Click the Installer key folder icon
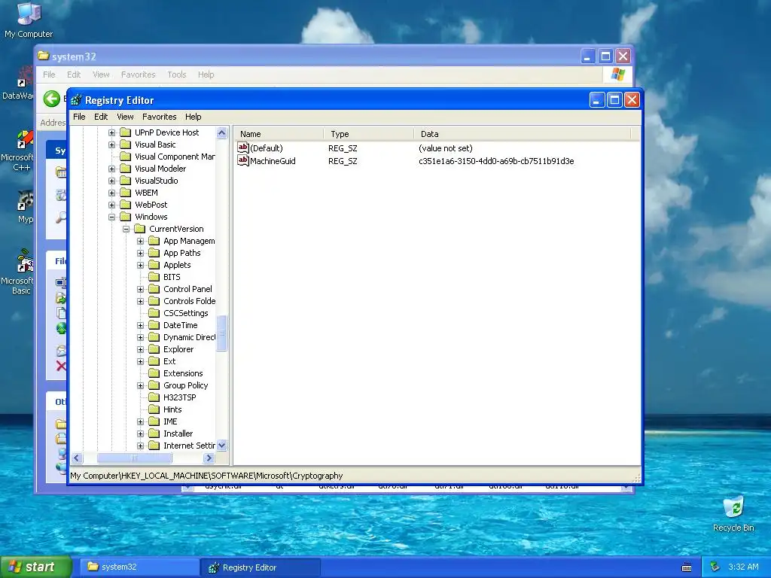This screenshot has width=771, height=578. point(154,433)
